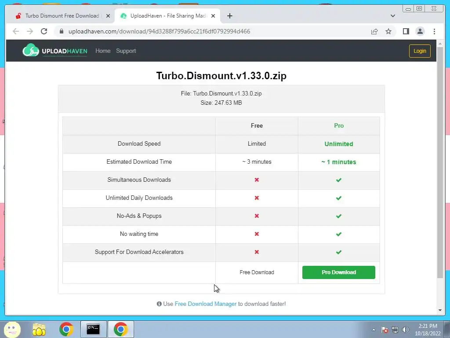Screen dimensions: 450x338
Task: Click the Free Download option
Action: 257,272
